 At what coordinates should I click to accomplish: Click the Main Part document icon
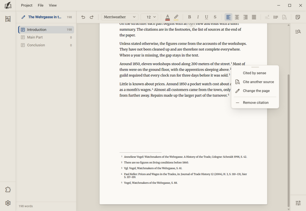tap(23, 37)
